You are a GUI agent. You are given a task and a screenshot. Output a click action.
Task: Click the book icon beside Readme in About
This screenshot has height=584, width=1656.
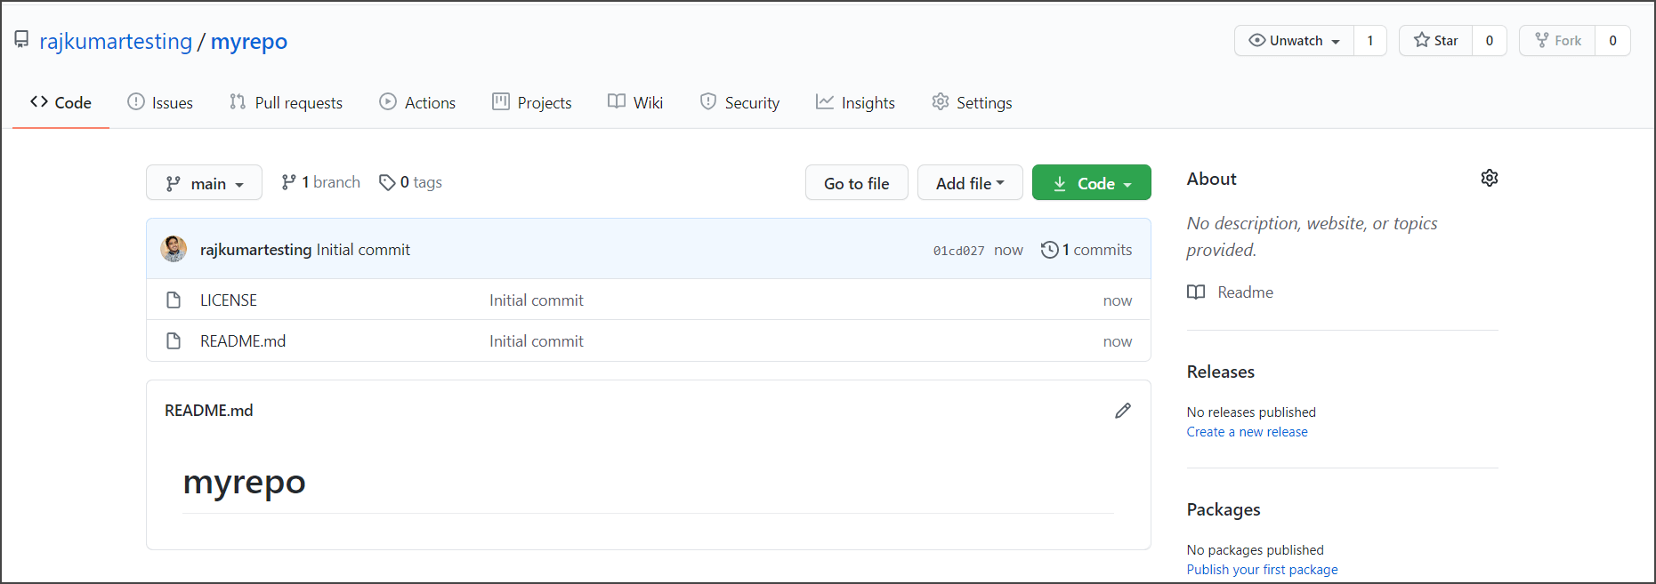point(1196,292)
